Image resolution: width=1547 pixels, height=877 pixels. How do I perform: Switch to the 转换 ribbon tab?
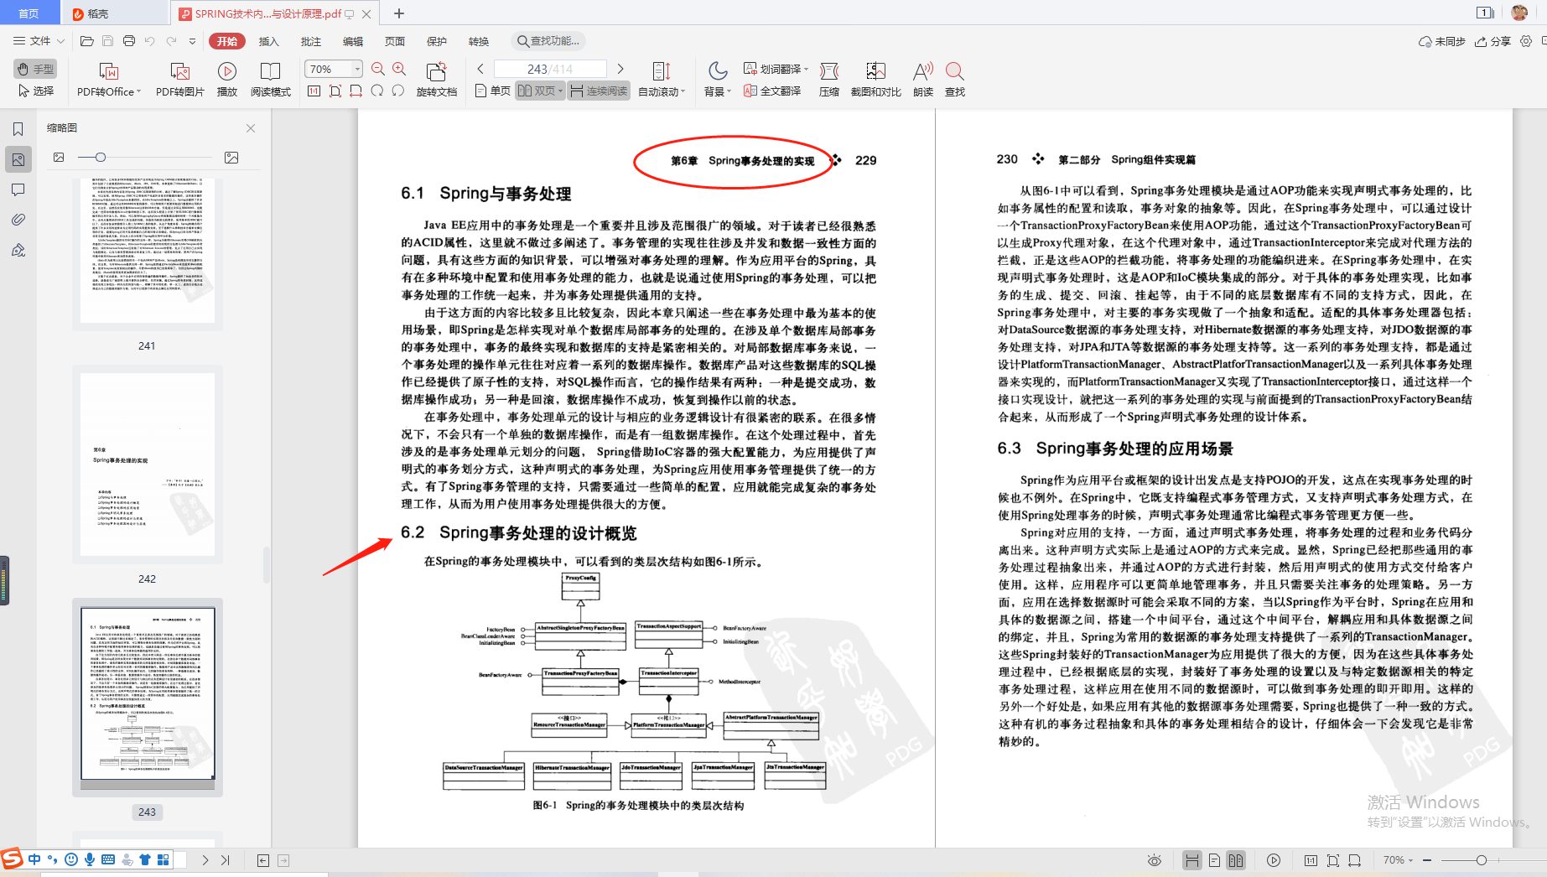point(478,41)
